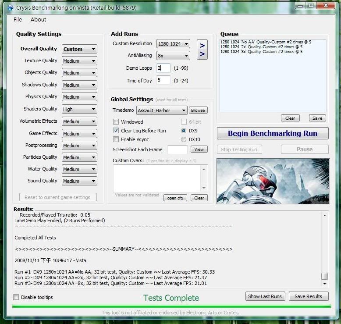
Task: Click 'Completed All Tests' text
Action: pyautogui.click(x=35, y=238)
